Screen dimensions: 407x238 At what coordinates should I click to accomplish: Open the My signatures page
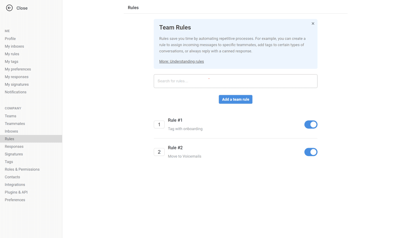point(17,84)
